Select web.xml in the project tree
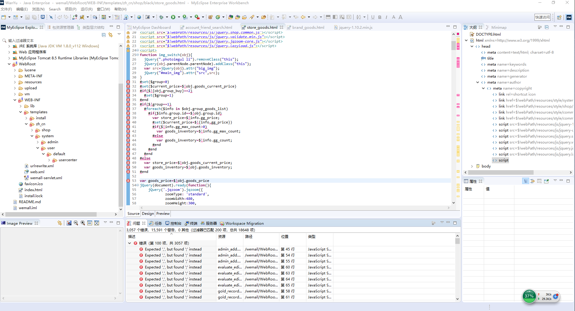 tap(37, 172)
